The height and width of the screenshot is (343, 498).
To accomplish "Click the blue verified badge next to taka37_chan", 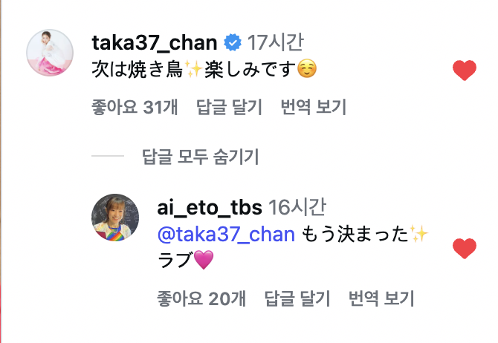I will coord(232,43).
